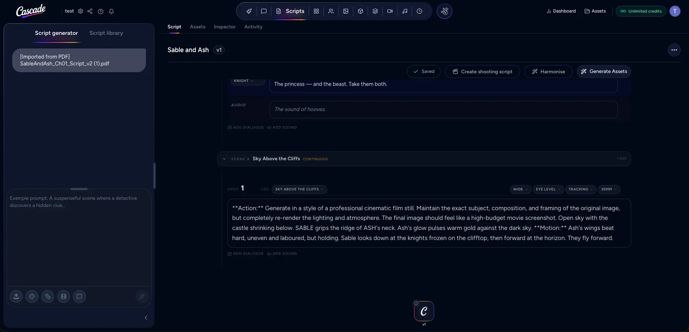The height and width of the screenshot is (332, 689).
Task: Click the Knight dialogue text field
Action: pyautogui.click(x=444, y=85)
